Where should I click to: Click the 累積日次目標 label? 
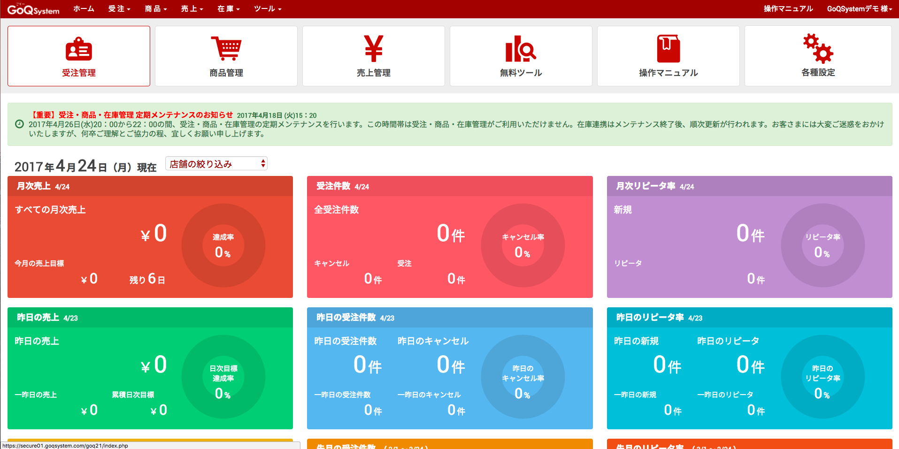(133, 395)
